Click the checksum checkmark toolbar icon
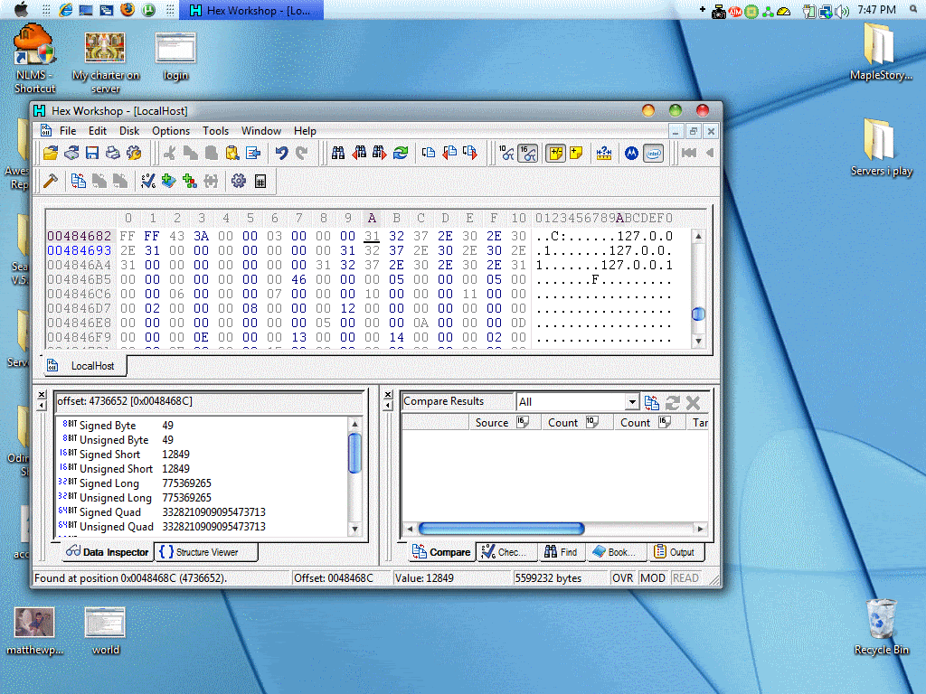 point(148,181)
